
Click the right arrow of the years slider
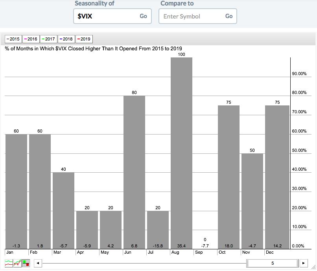(x=303, y=263)
